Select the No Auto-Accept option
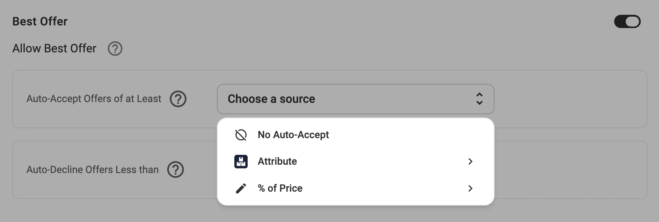The height and width of the screenshot is (222, 659). click(x=293, y=135)
